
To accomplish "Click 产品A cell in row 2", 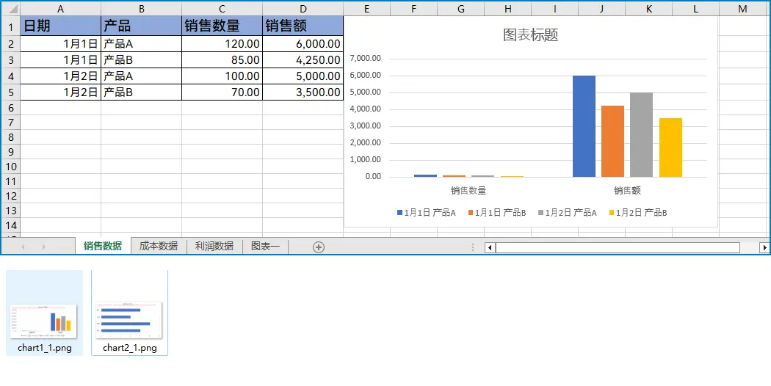I will coord(142,44).
